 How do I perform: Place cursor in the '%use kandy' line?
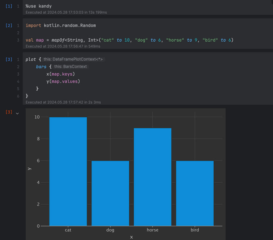tap(39, 6)
